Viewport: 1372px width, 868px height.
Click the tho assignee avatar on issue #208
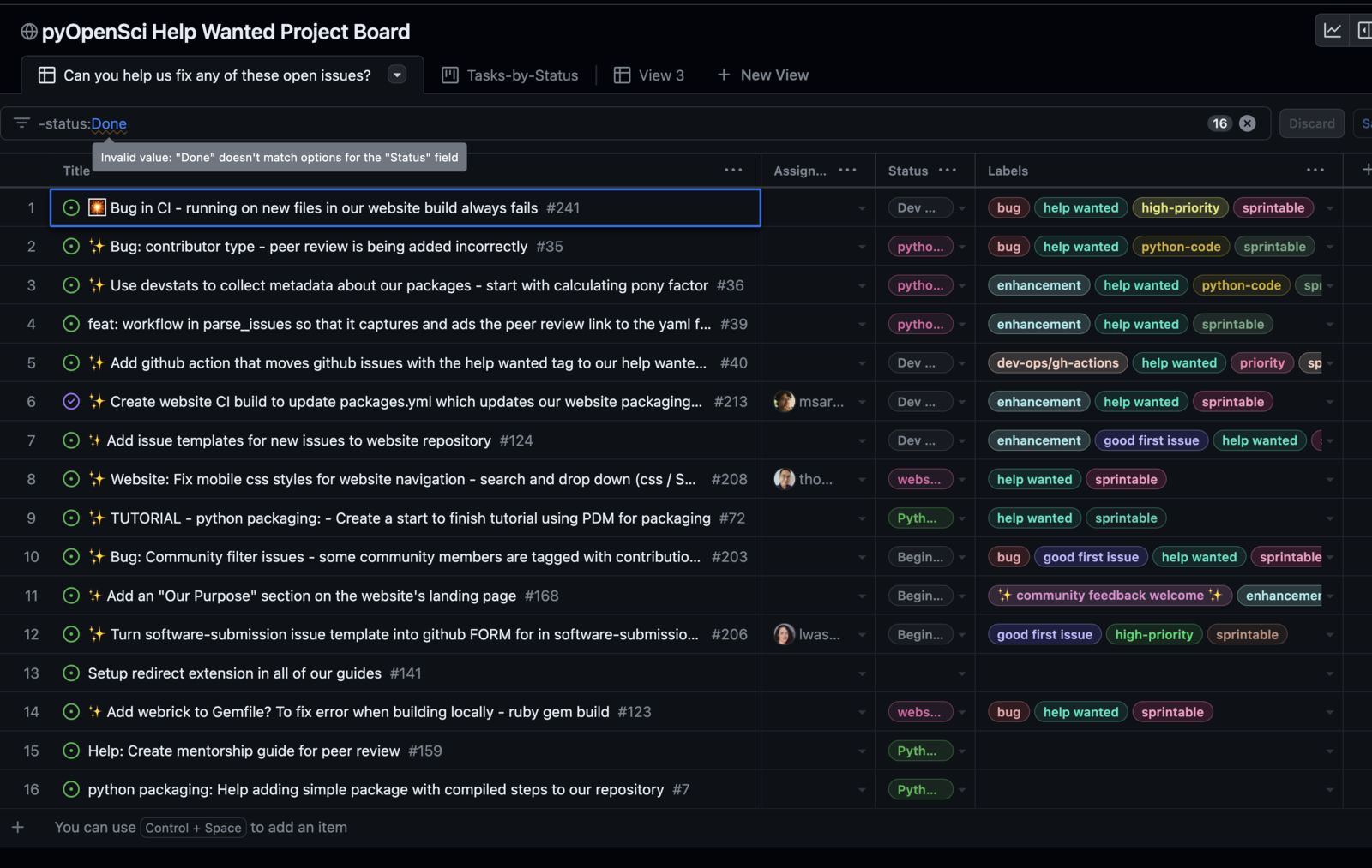784,479
